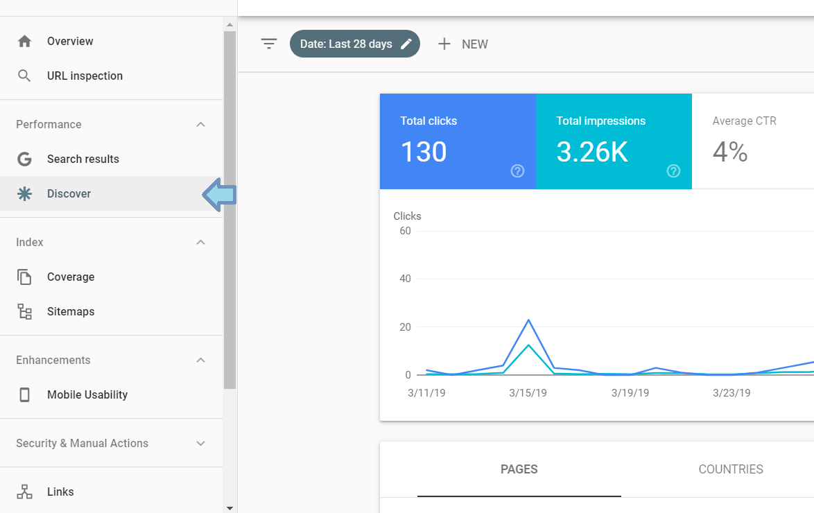Collapse the Index section
814x513 pixels.
tap(200, 242)
